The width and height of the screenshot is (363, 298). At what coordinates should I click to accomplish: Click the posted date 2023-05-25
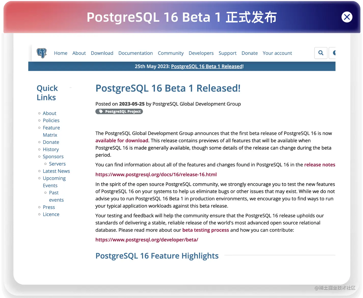point(132,104)
